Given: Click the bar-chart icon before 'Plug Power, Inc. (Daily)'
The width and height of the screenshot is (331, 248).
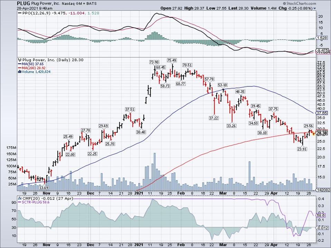Looking at the screenshot, I should tap(20, 60).
